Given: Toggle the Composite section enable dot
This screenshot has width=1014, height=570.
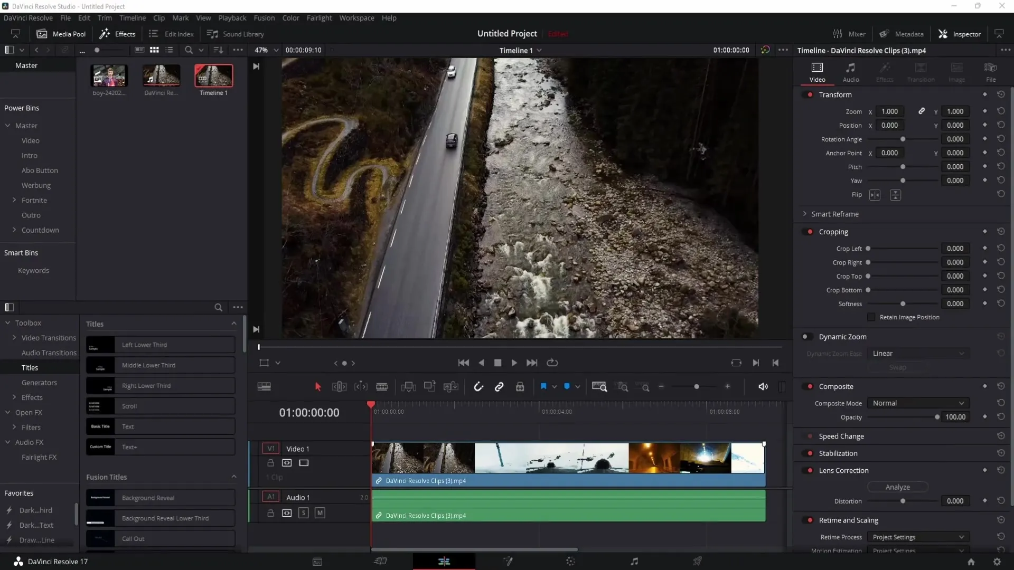Looking at the screenshot, I should [x=810, y=386].
